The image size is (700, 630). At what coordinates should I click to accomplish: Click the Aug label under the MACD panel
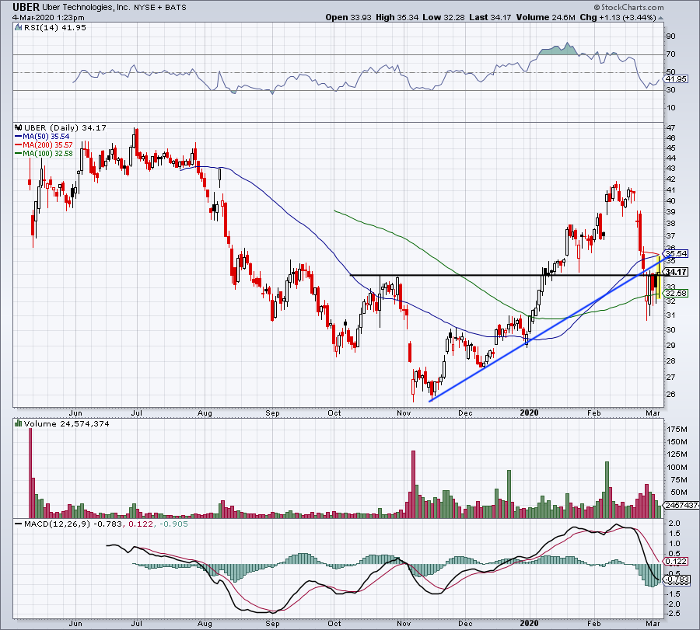click(205, 623)
